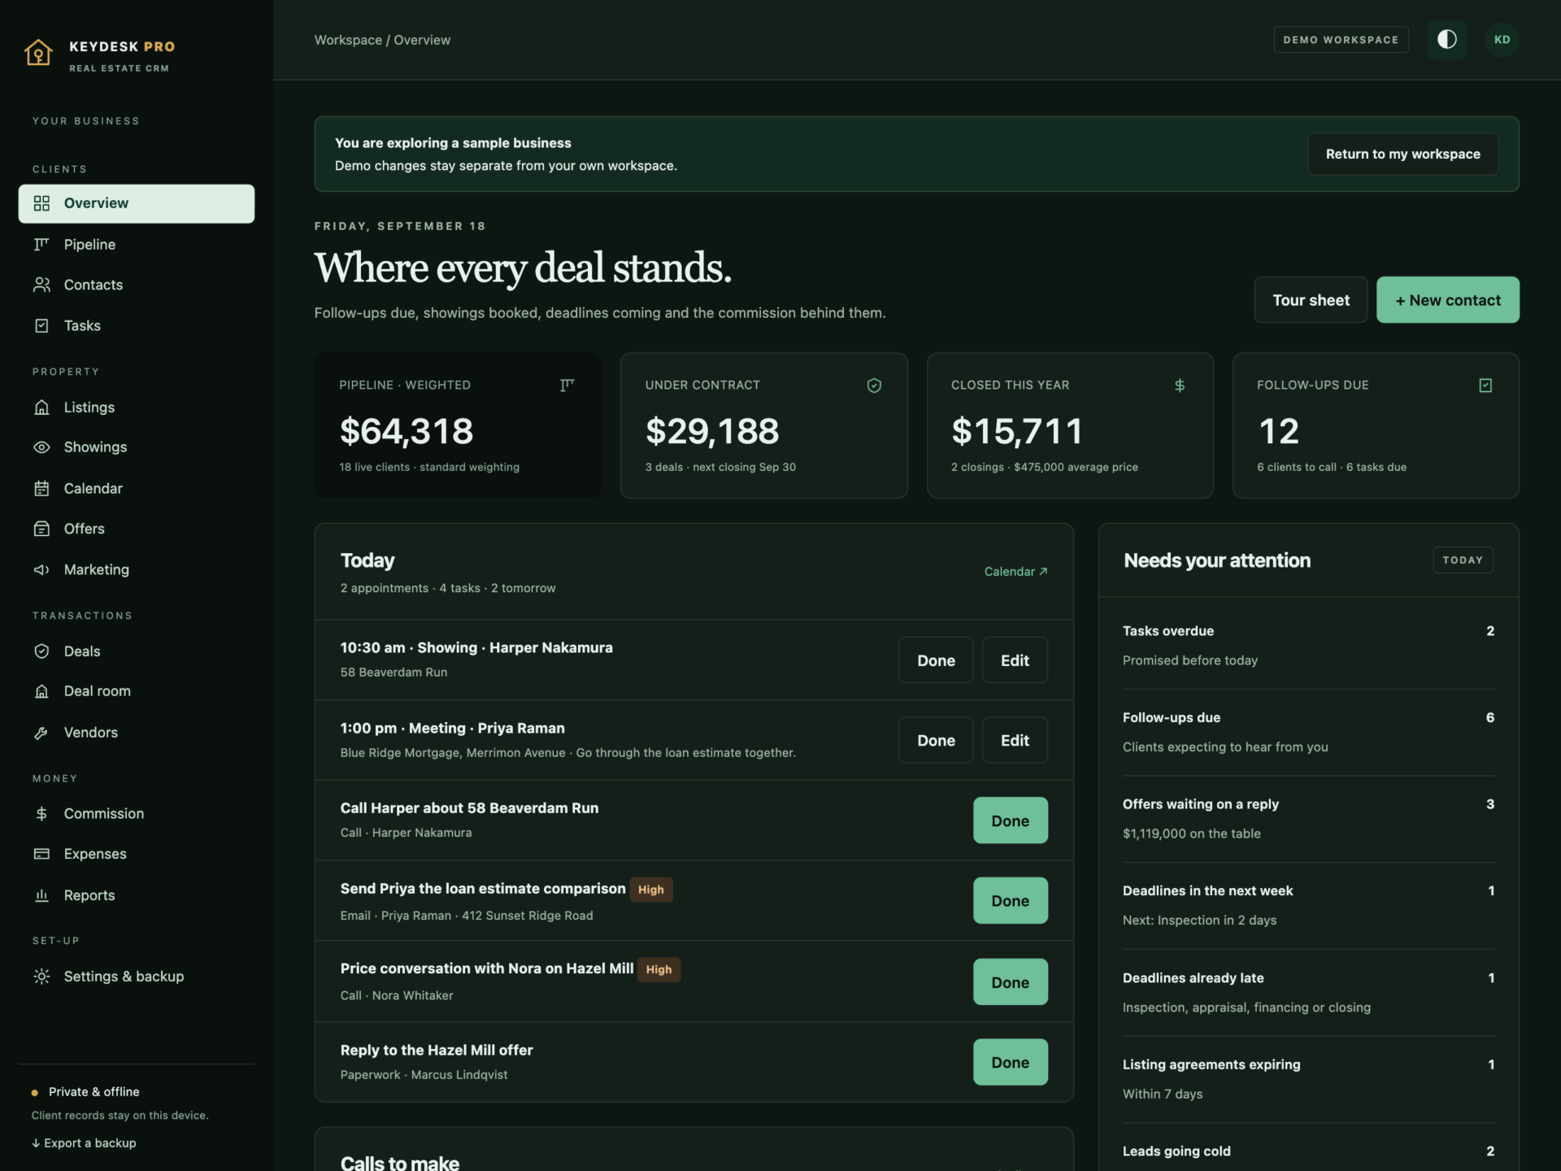Open the KD user avatar menu
This screenshot has height=1171, width=1561.
click(x=1502, y=40)
